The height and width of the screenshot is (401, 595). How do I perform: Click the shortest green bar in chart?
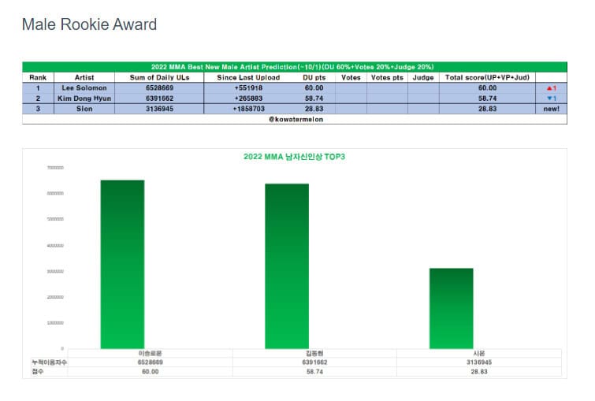click(x=452, y=308)
